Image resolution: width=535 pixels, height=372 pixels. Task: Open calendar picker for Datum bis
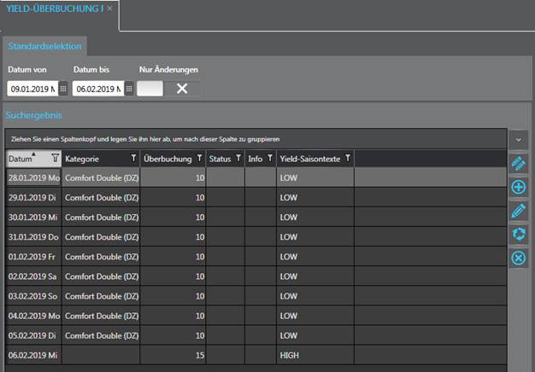(x=128, y=89)
